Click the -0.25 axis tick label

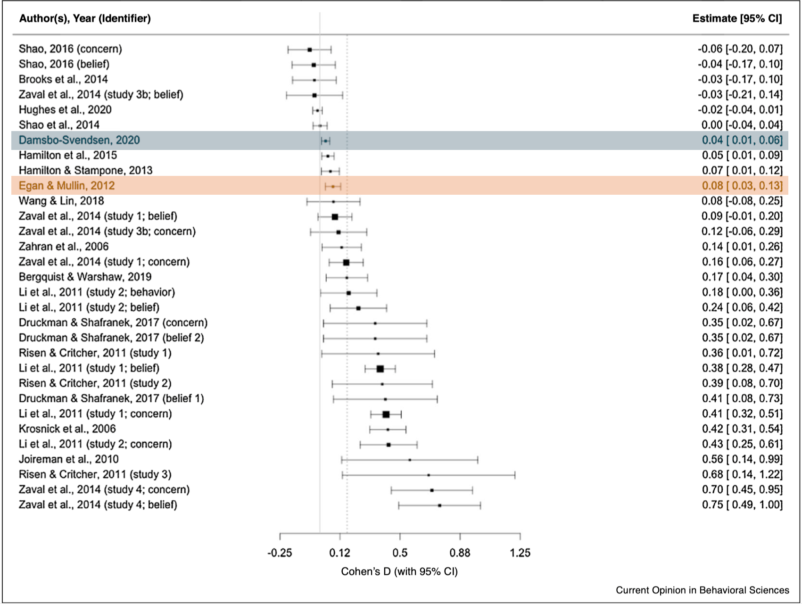[280, 553]
